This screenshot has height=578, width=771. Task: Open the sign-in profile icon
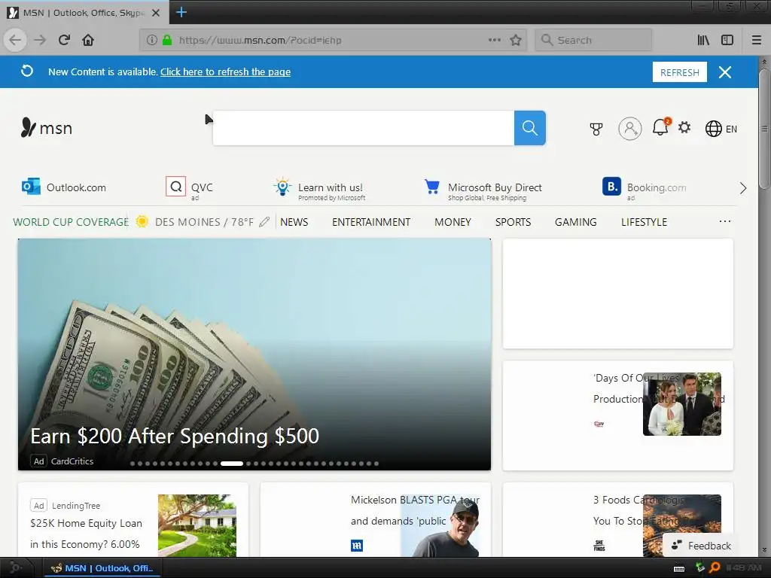click(x=630, y=129)
